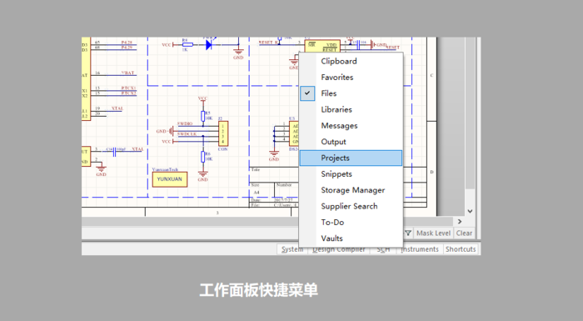
Task: Click the Instruments panel button
Action: click(420, 249)
